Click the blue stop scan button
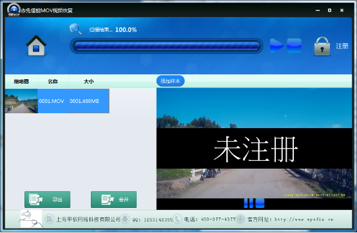The width and height of the screenshot is (357, 233). [294, 46]
